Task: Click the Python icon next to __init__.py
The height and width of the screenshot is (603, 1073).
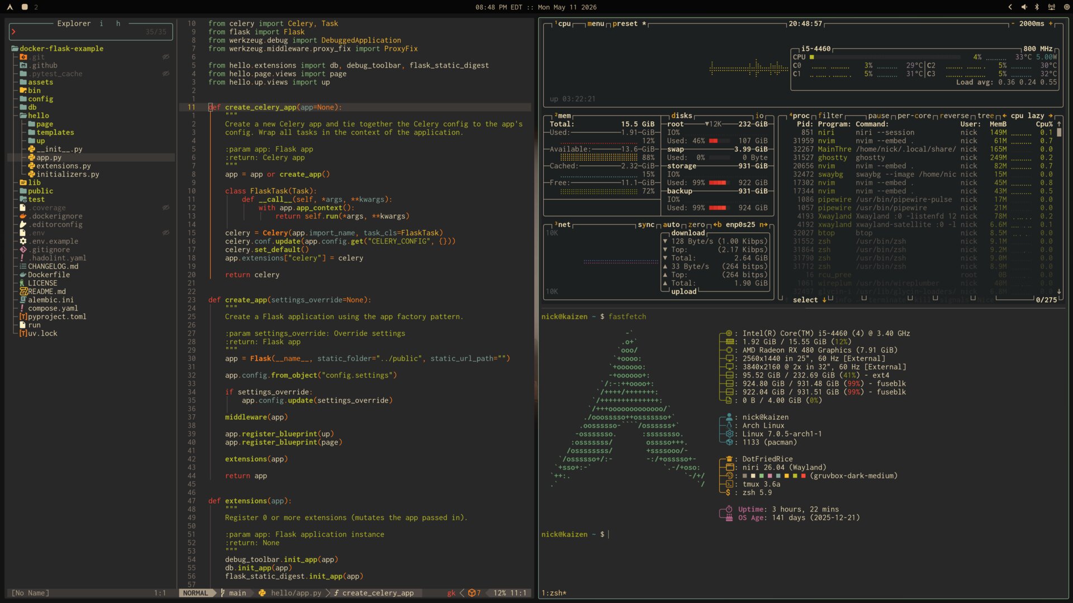Action: pyautogui.click(x=32, y=149)
